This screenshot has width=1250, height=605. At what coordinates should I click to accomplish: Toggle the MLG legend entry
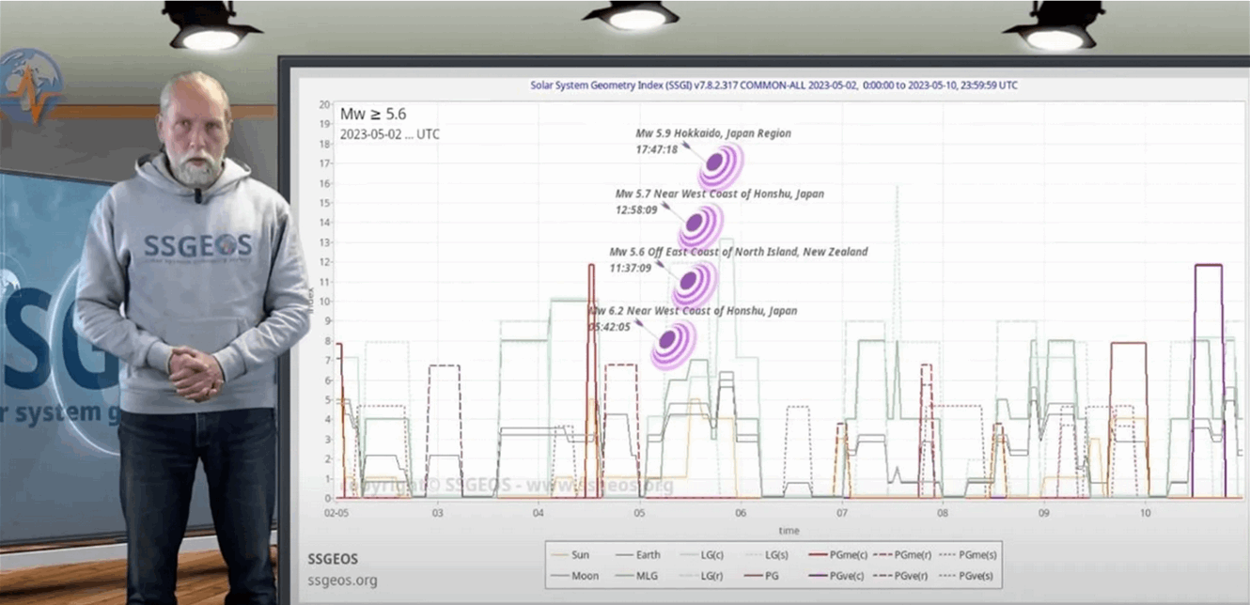pyautogui.click(x=637, y=576)
